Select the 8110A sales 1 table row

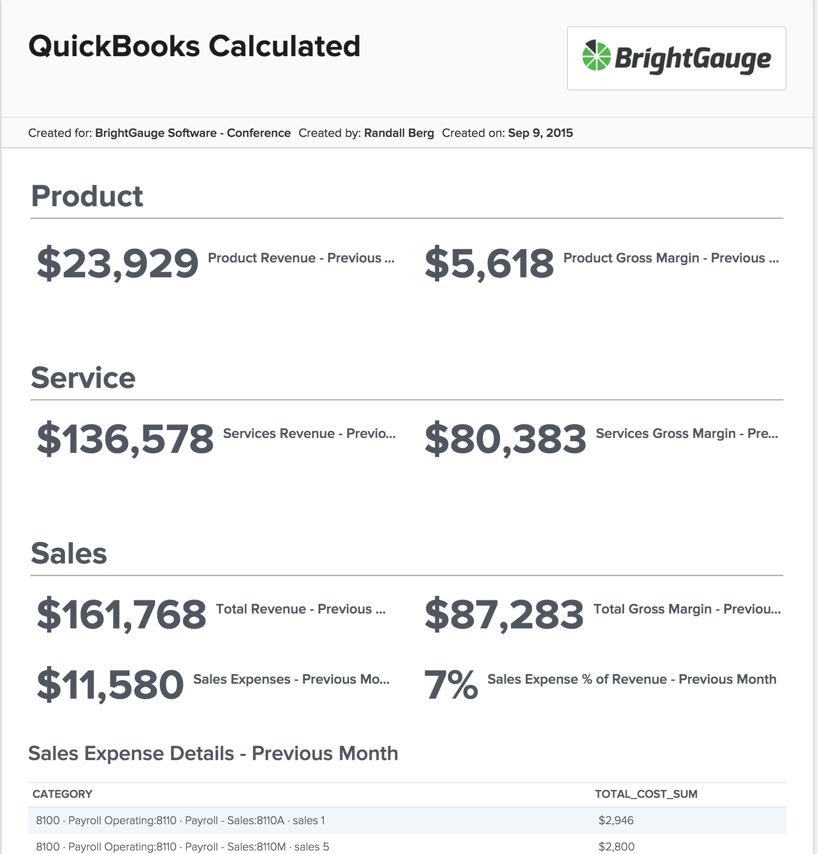coord(407,820)
